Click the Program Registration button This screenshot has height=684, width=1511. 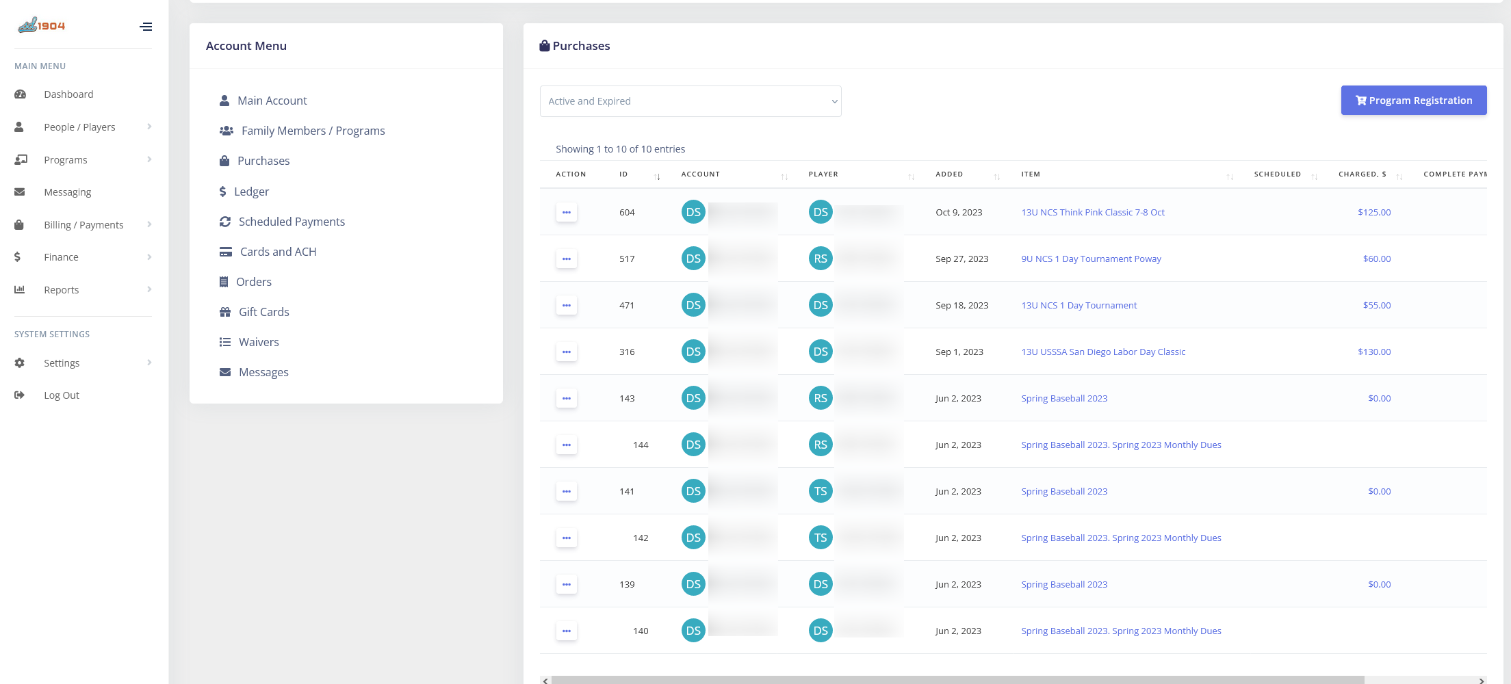tap(1414, 101)
